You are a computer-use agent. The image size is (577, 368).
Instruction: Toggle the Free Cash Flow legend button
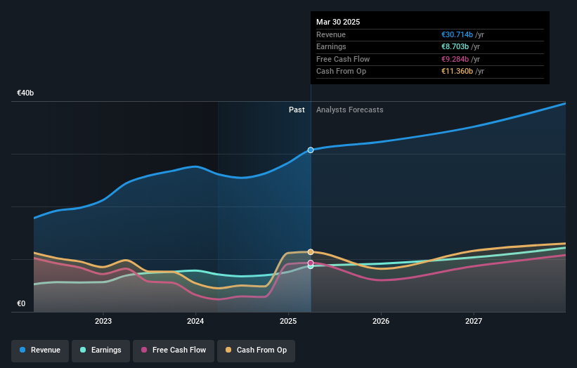(174, 350)
